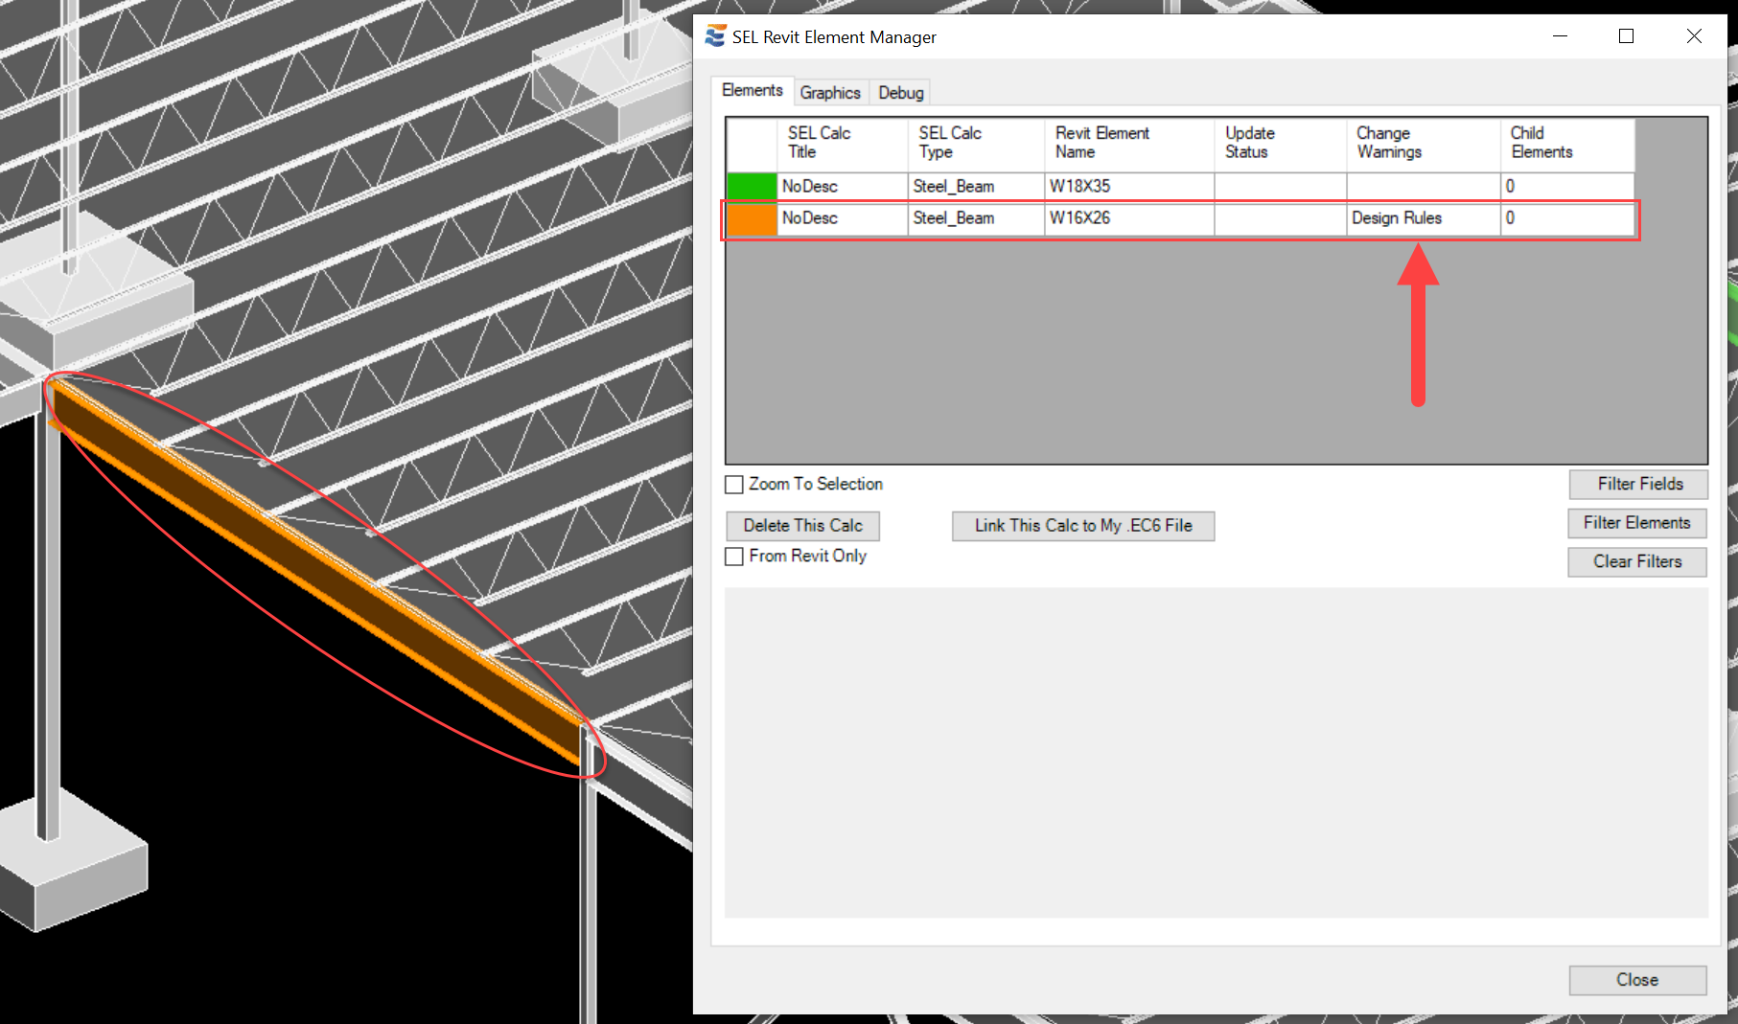The image size is (1738, 1024).
Task: Open the Debug tab
Action: pyautogui.click(x=901, y=93)
